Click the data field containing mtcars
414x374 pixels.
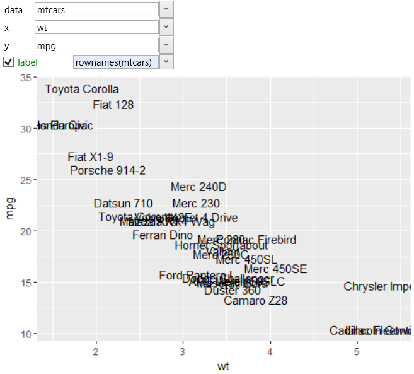tap(96, 9)
